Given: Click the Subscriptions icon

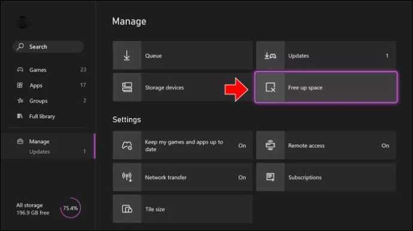Looking at the screenshot, I should coord(270,177).
